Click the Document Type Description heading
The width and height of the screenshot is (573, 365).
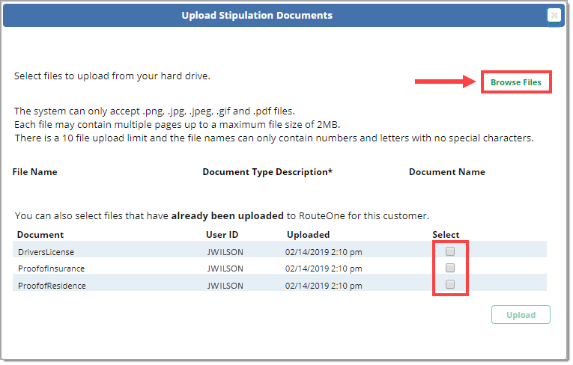point(267,172)
